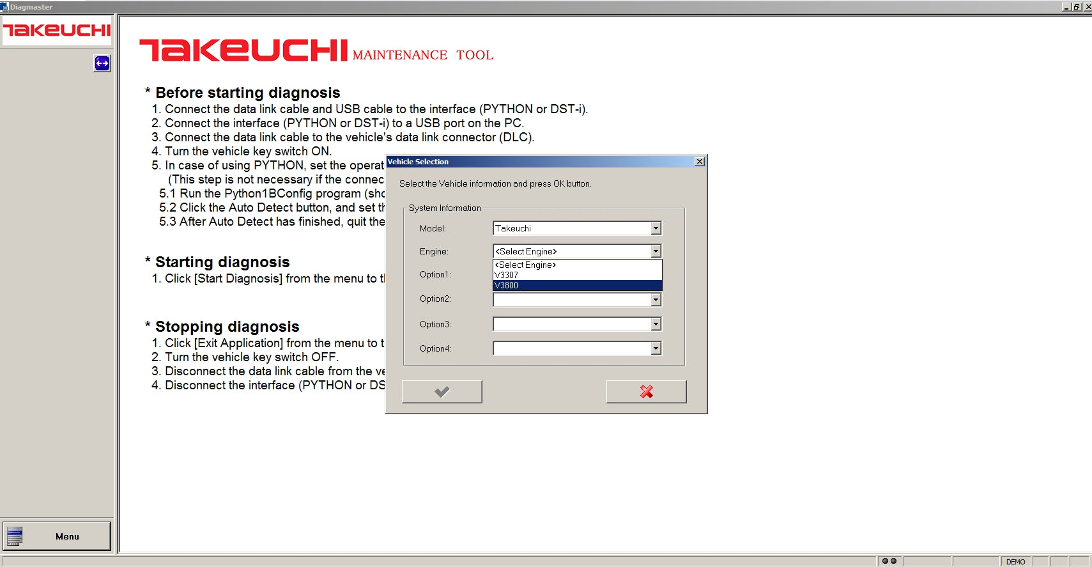This screenshot has height=567, width=1092.
Task: Close the Vehicle Selection dialog
Action: click(x=700, y=162)
